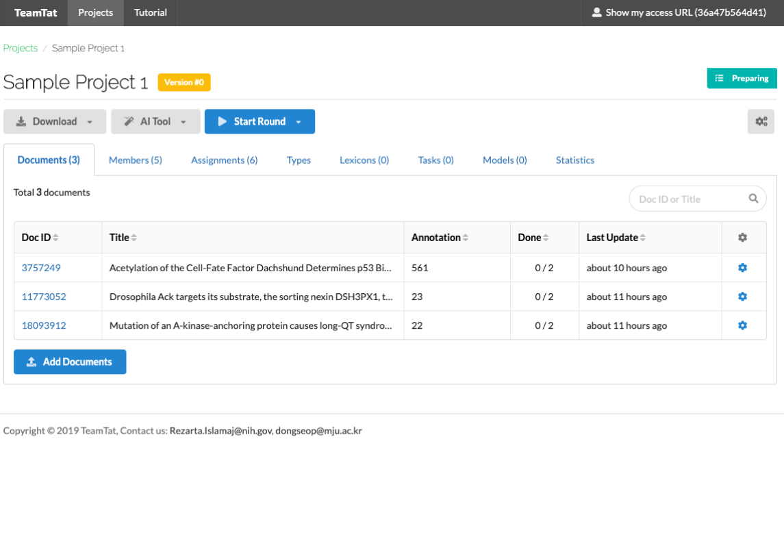Viewport: 784px width, 548px height.
Task: Sort documents by Done column
Action: (x=533, y=238)
